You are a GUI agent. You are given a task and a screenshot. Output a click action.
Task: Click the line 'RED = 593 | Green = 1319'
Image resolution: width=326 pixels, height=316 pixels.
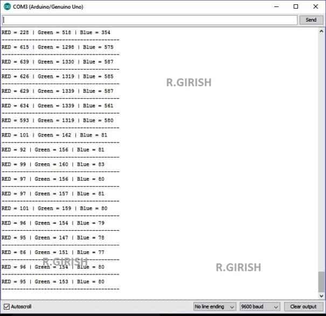coord(57,120)
